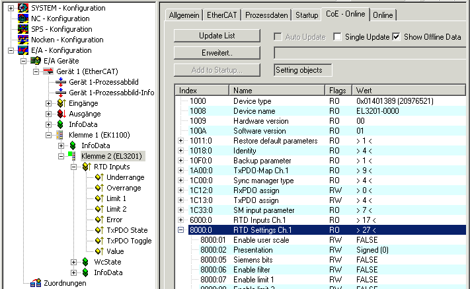Screen dimensions: 470x289
Task: Click the InfoData icon under Gerät 1
Action: point(60,124)
